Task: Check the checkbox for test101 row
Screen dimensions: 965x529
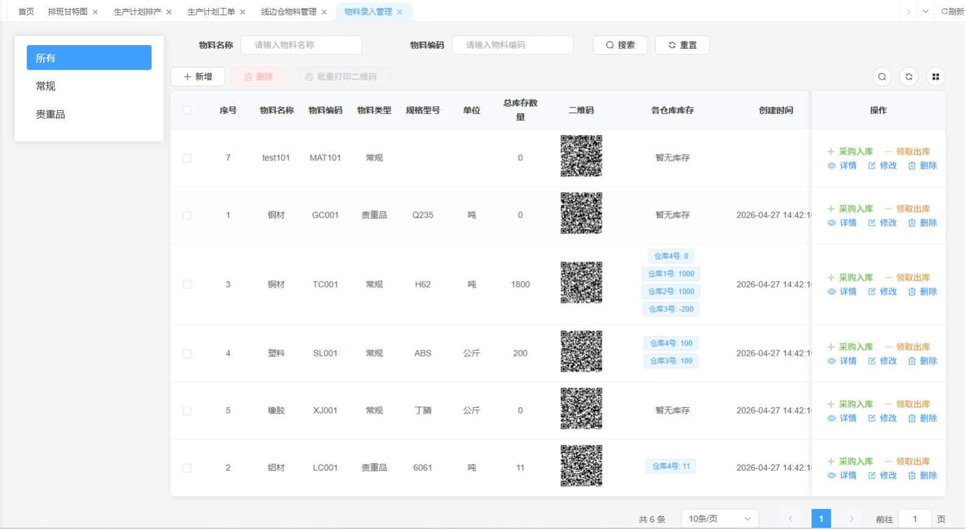Action: click(x=187, y=158)
